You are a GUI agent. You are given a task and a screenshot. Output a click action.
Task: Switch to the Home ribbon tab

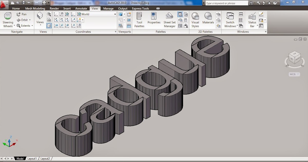[16, 8]
